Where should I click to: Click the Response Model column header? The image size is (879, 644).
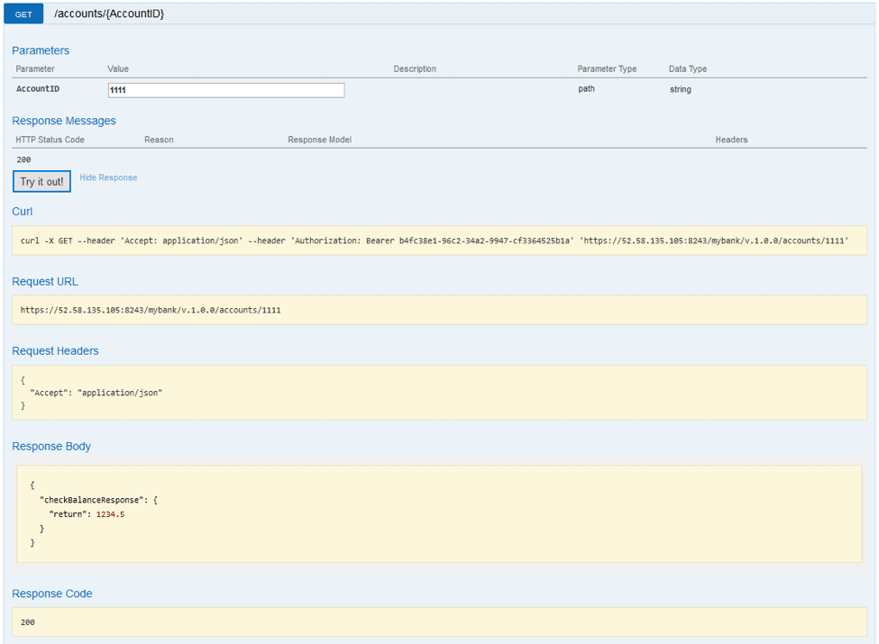[x=319, y=140]
